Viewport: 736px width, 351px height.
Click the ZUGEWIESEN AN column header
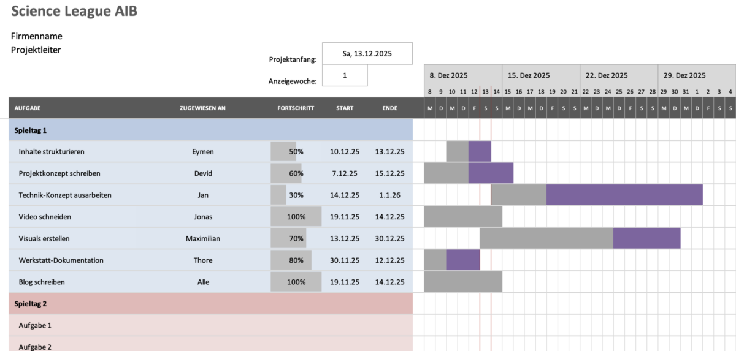click(202, 108)
